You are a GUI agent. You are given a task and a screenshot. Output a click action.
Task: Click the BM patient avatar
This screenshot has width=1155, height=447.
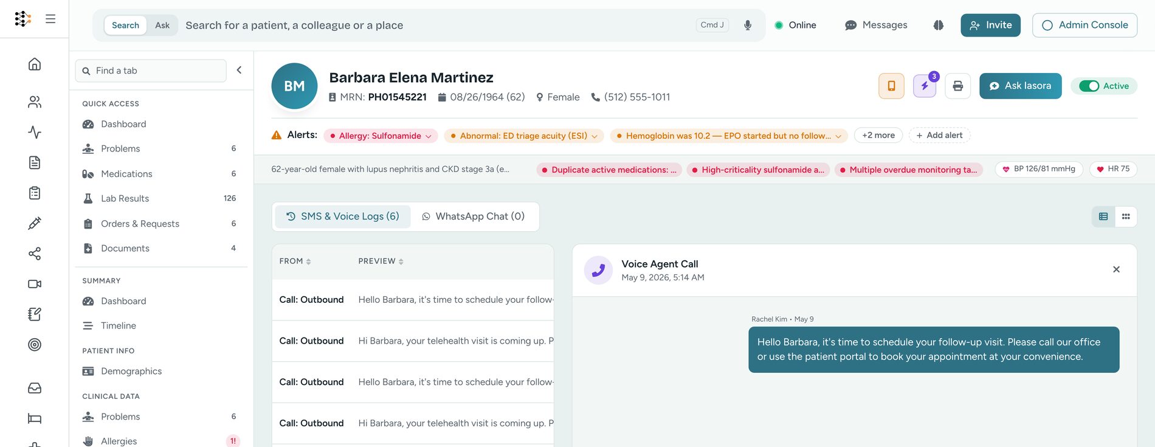(x=294, y=86)
